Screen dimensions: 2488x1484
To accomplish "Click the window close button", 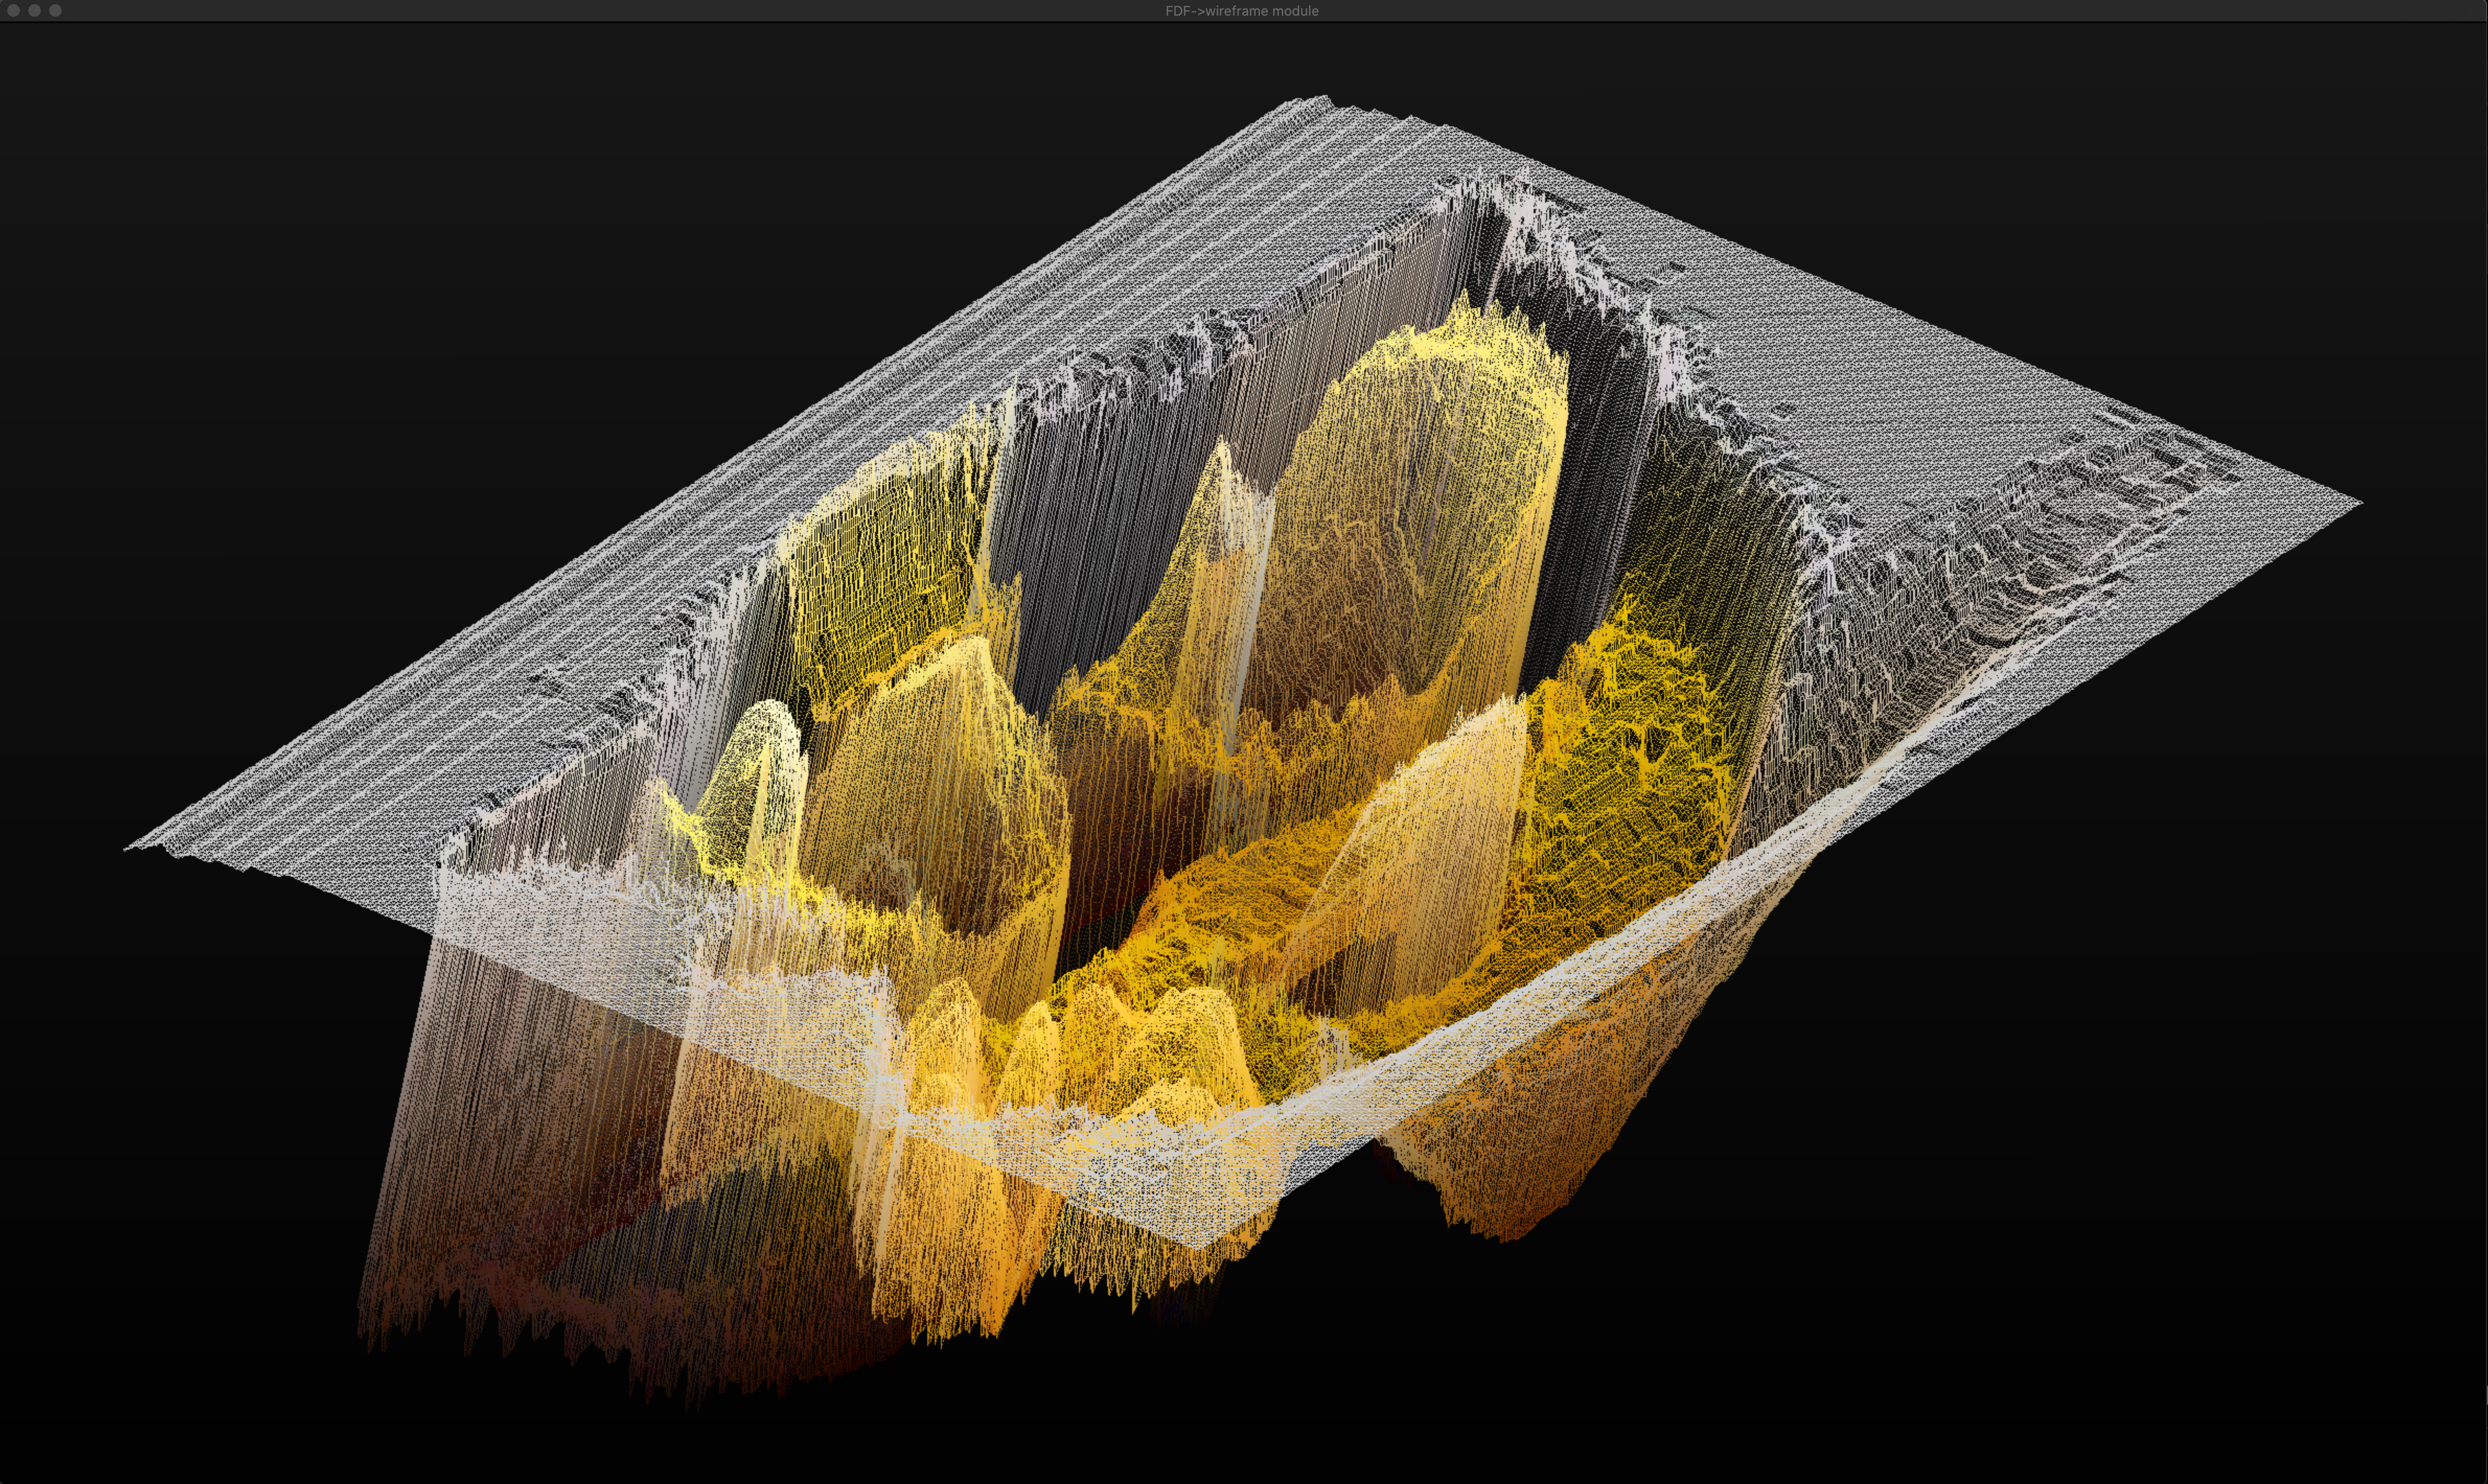I will (13, 10).
